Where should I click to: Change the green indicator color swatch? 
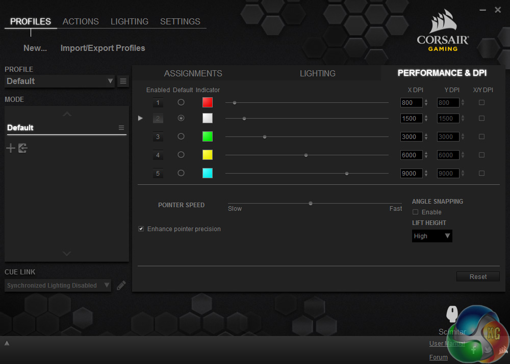[x=208, y=136]
